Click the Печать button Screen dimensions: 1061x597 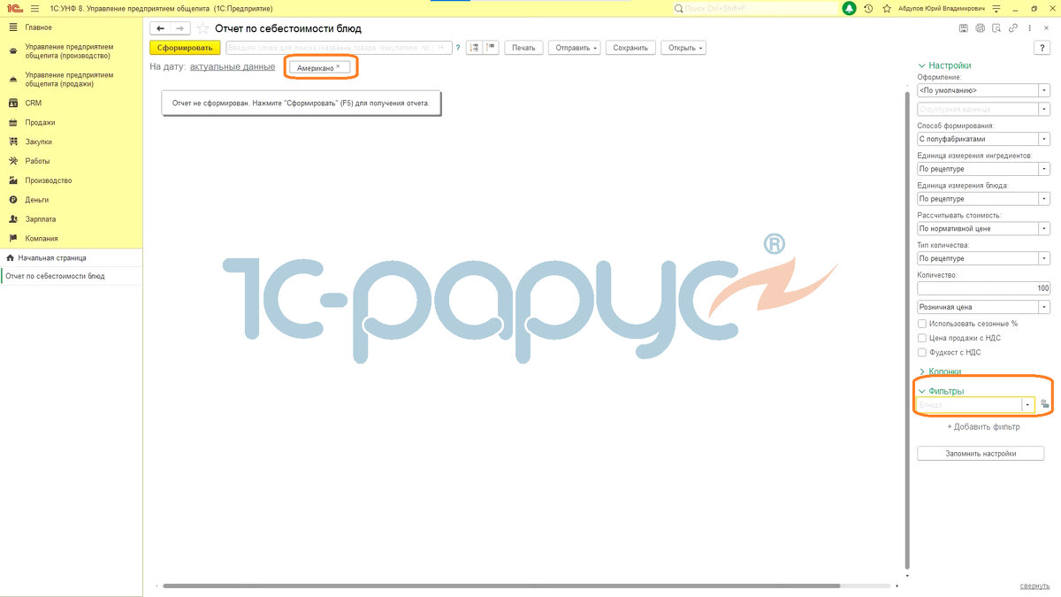click(x=523, y=48)
